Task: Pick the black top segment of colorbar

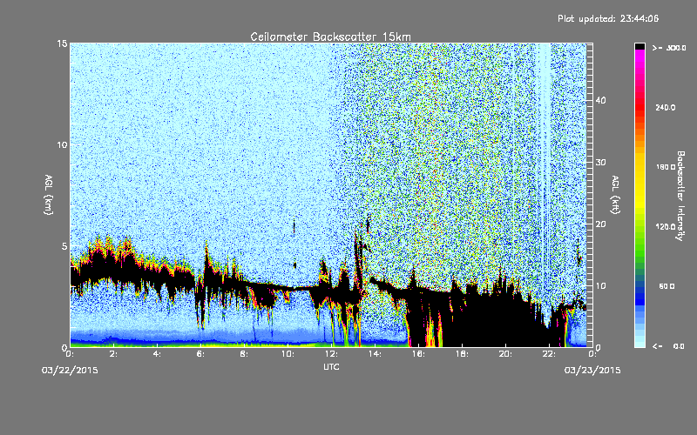Action: [x=639, y=46]
